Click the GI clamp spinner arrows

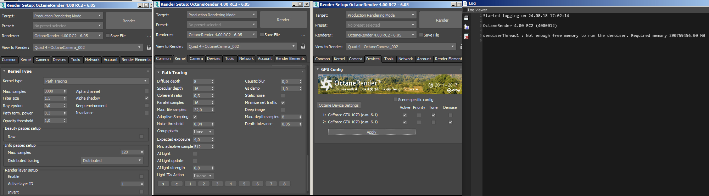click(x=301, y=89)
